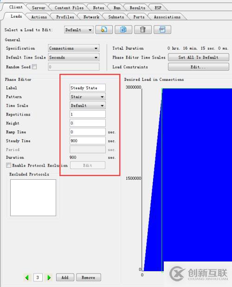Switch to the Server tab
The image size is (232, 287).
[x=39, y=8]
